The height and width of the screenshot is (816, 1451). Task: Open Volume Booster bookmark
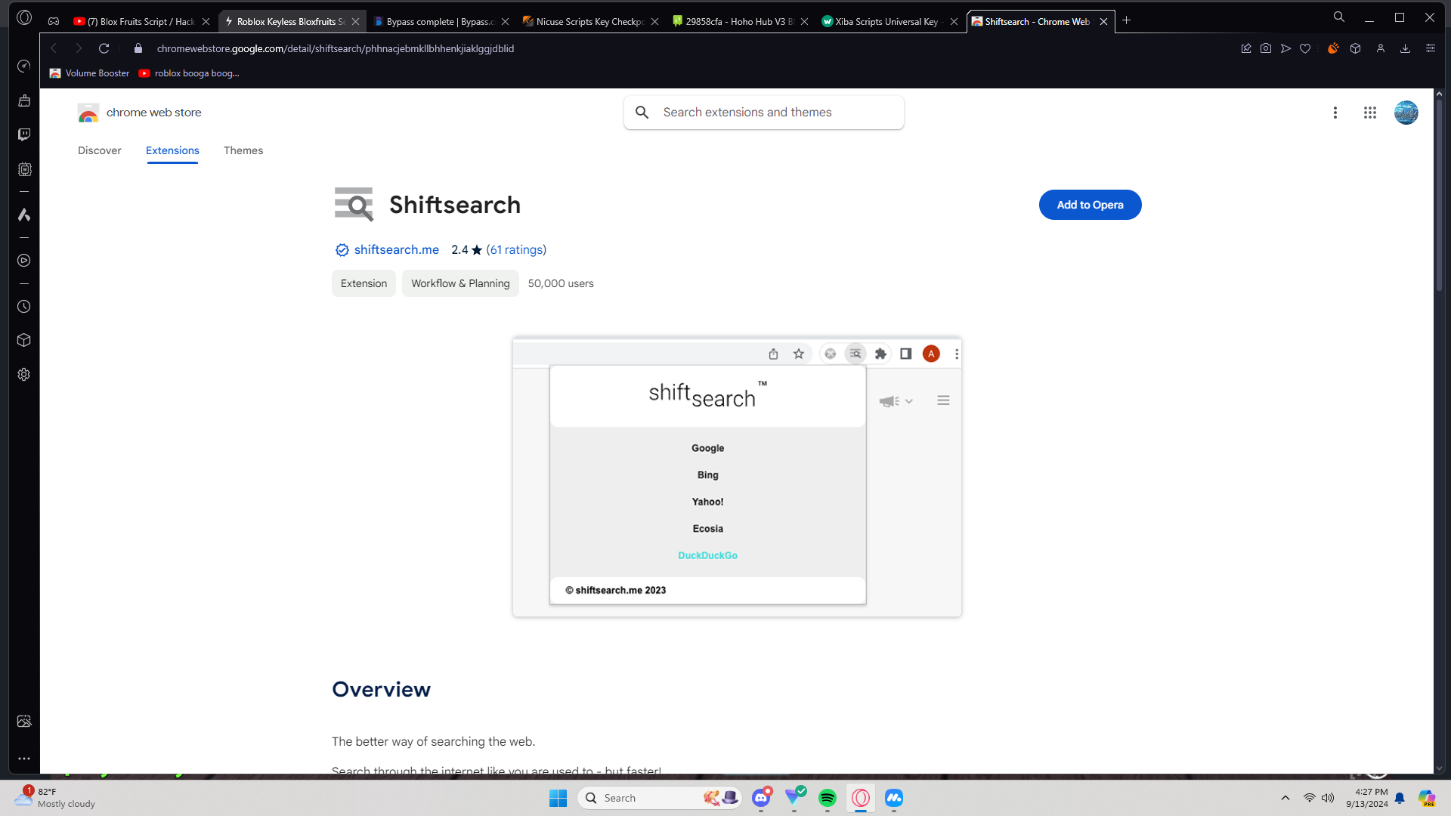tap(89, 73)
